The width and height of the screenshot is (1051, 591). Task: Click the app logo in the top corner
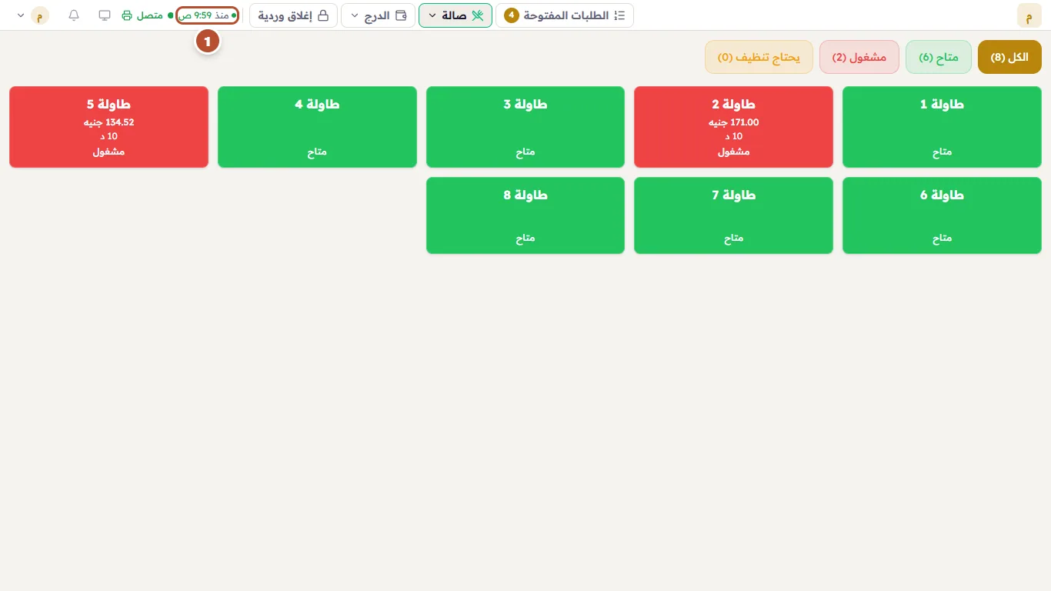click(1029, 15)
